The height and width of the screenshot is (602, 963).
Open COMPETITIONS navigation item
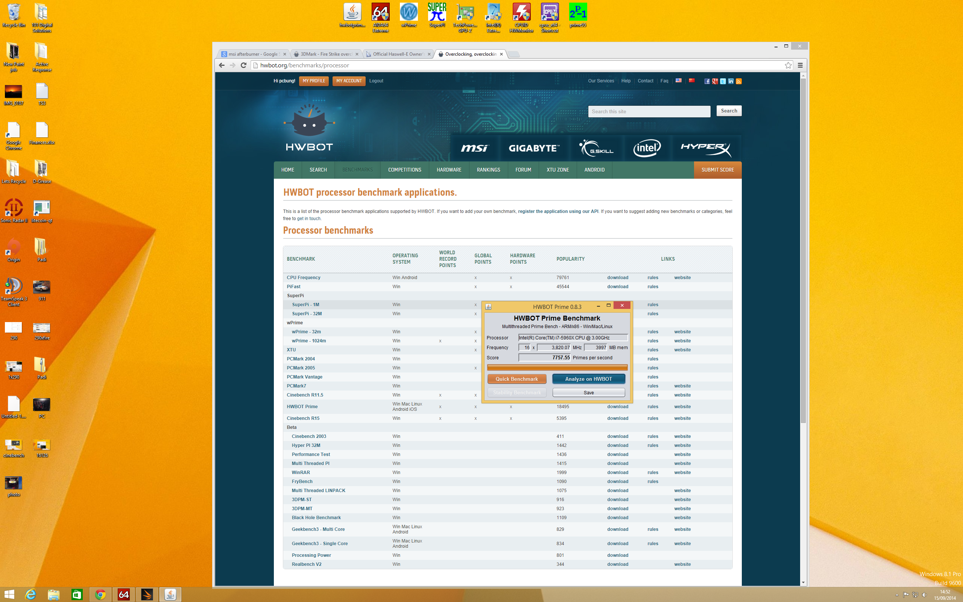(404, 170)
